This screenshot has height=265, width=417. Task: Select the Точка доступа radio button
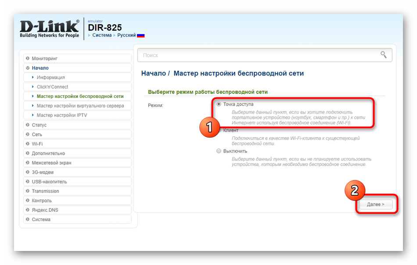[219, 104]
